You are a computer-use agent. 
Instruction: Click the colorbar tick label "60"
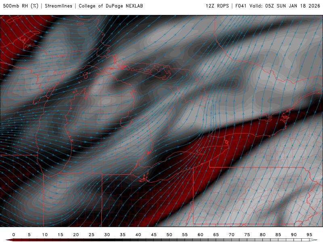tap(200, 235)
